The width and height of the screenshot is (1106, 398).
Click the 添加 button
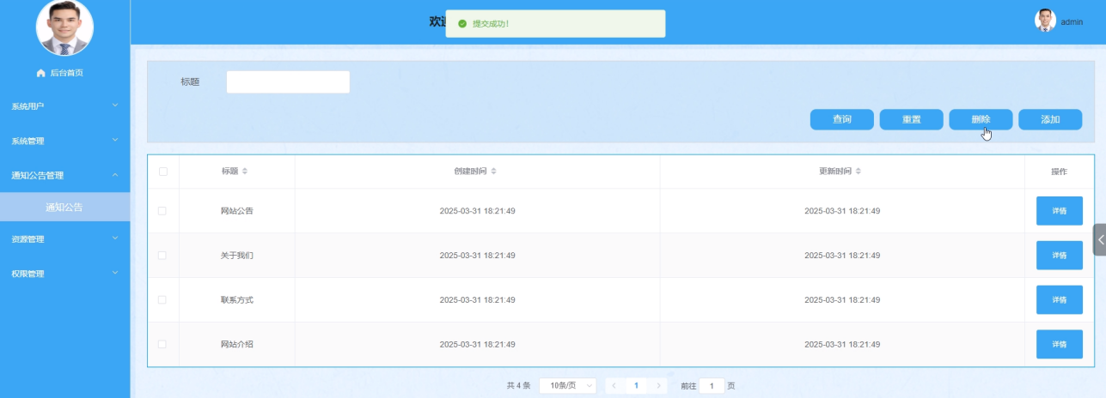pos(1050,120)
